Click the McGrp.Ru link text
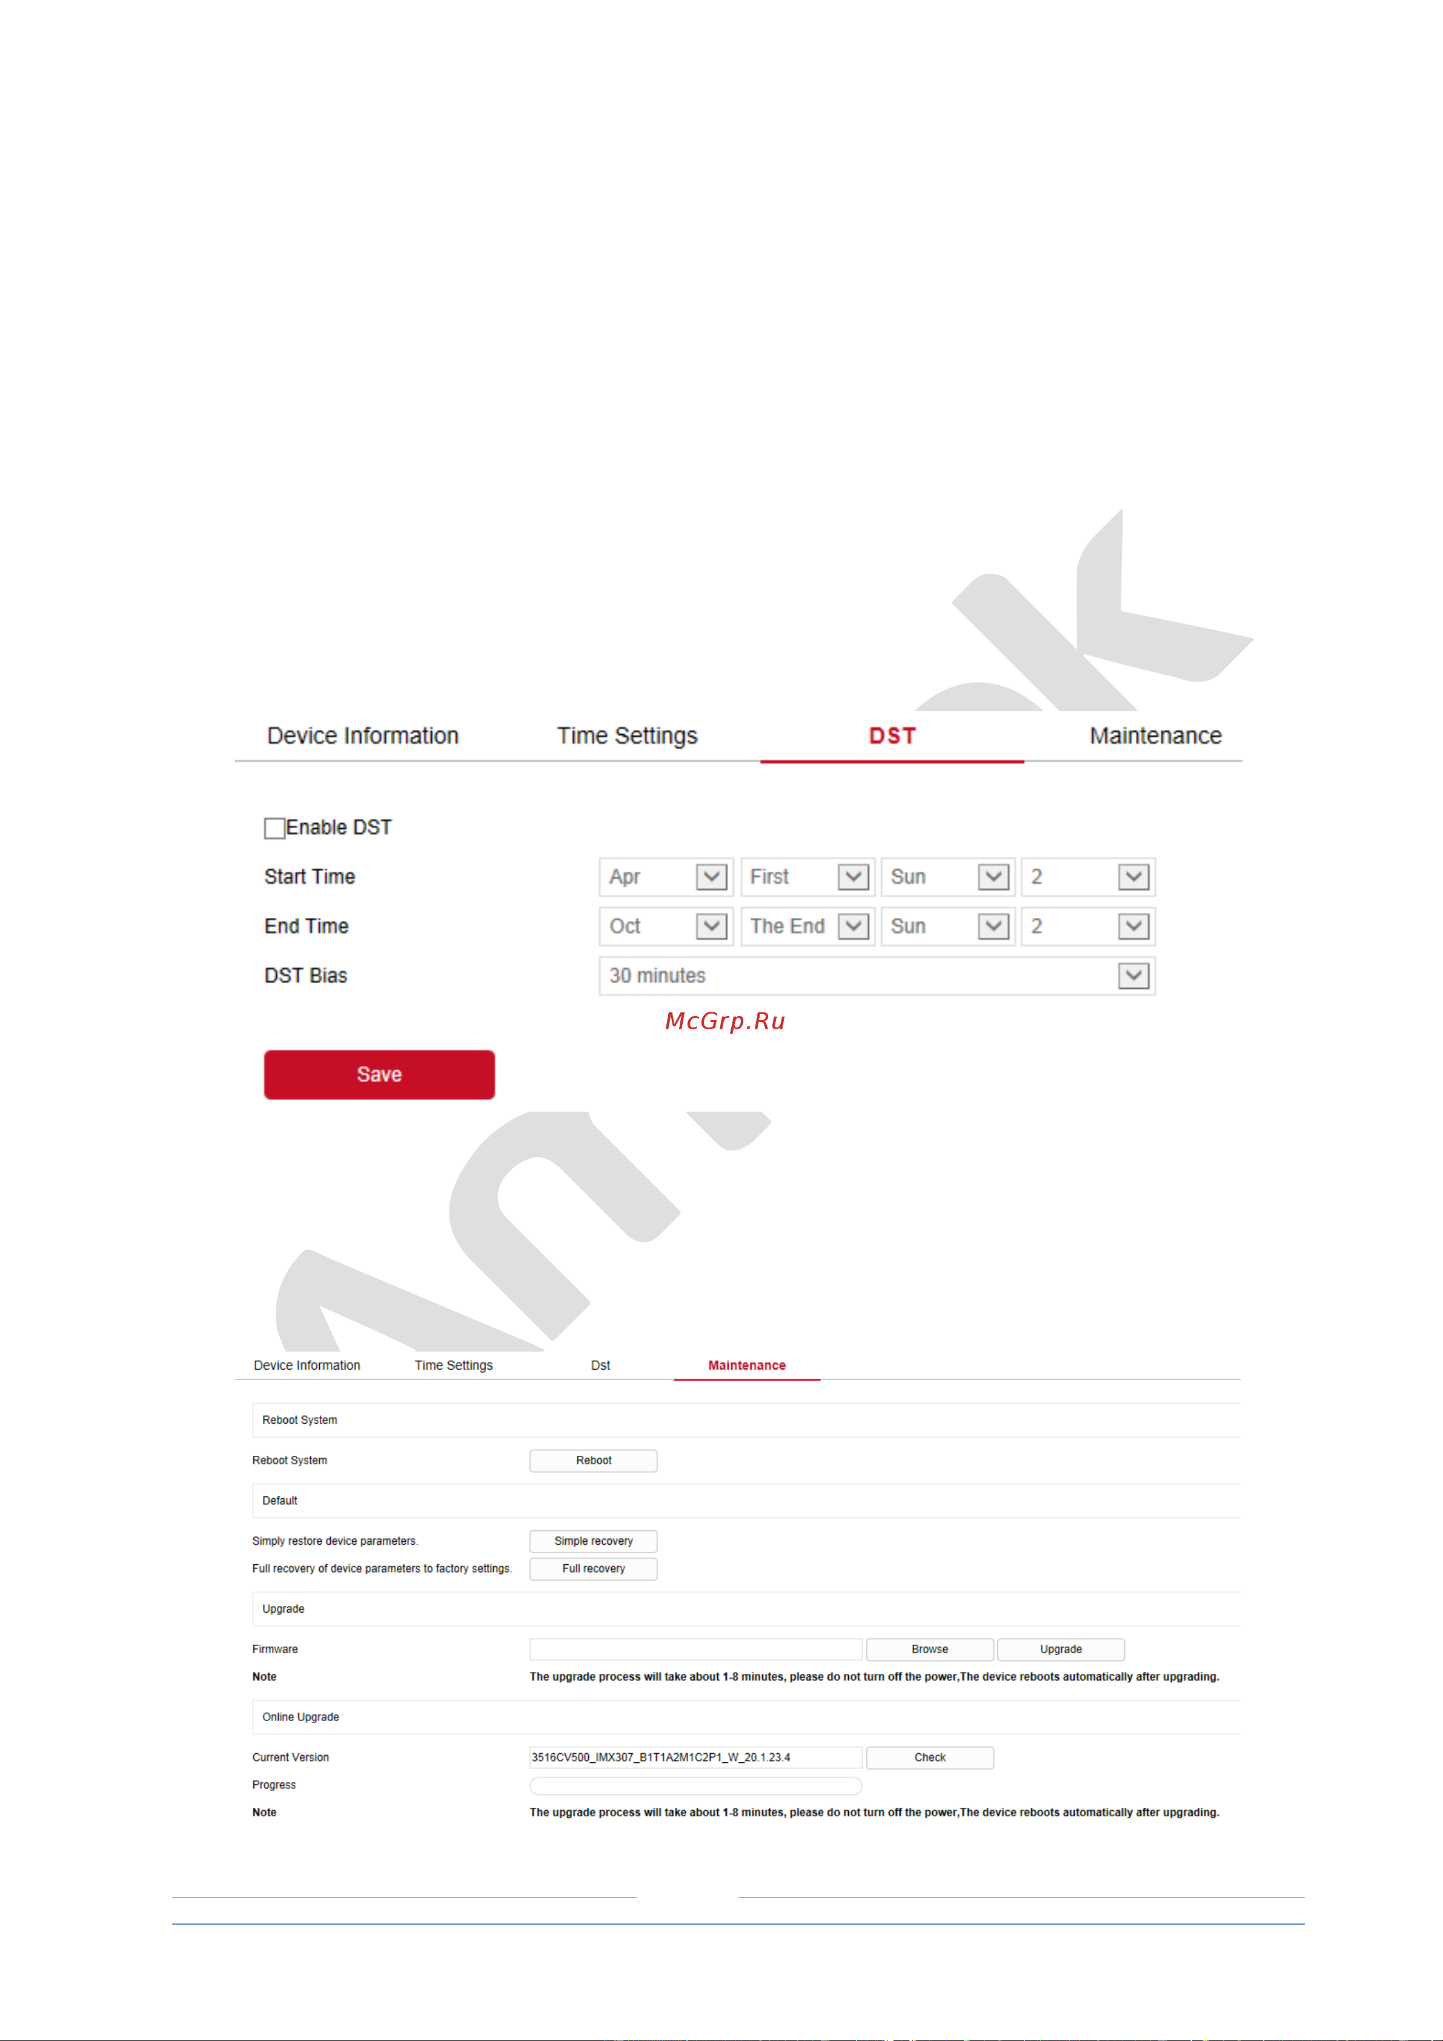The image size is (1443, 2041). (725, 1021)
